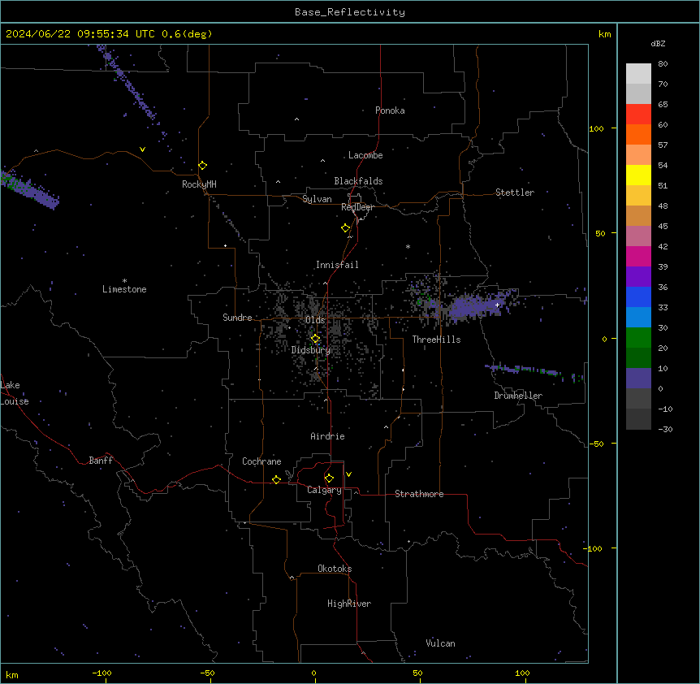Click the Sylvan label

pos(317,199)
